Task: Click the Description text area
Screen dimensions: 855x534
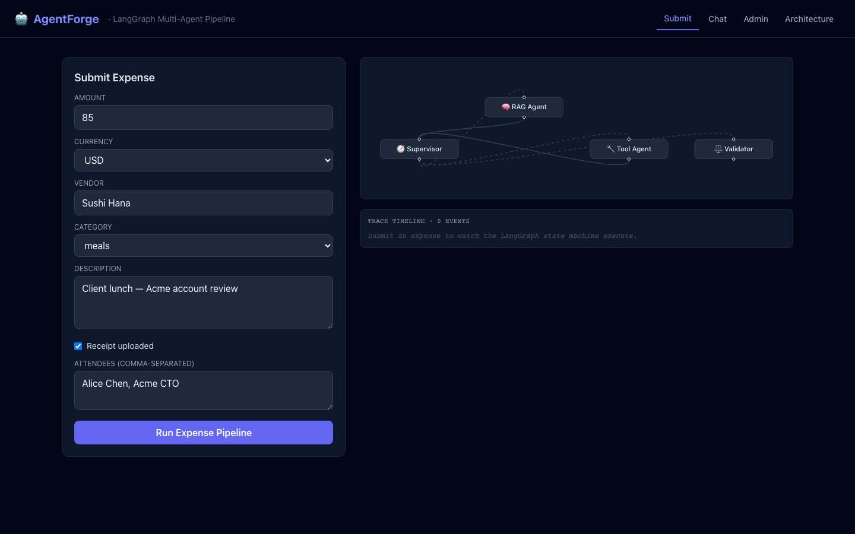Action: (204, 303)
